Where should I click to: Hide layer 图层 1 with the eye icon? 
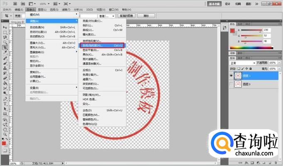point(232,76)
